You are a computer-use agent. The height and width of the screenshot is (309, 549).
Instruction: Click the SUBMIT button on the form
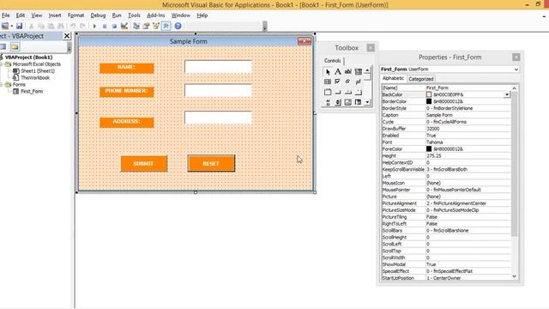[x=144, y=164]
